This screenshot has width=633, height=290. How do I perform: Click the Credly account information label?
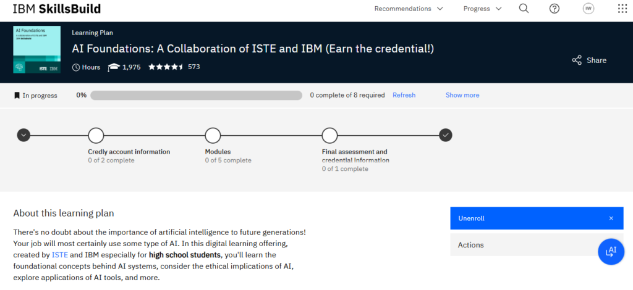[x=129, y=152]
